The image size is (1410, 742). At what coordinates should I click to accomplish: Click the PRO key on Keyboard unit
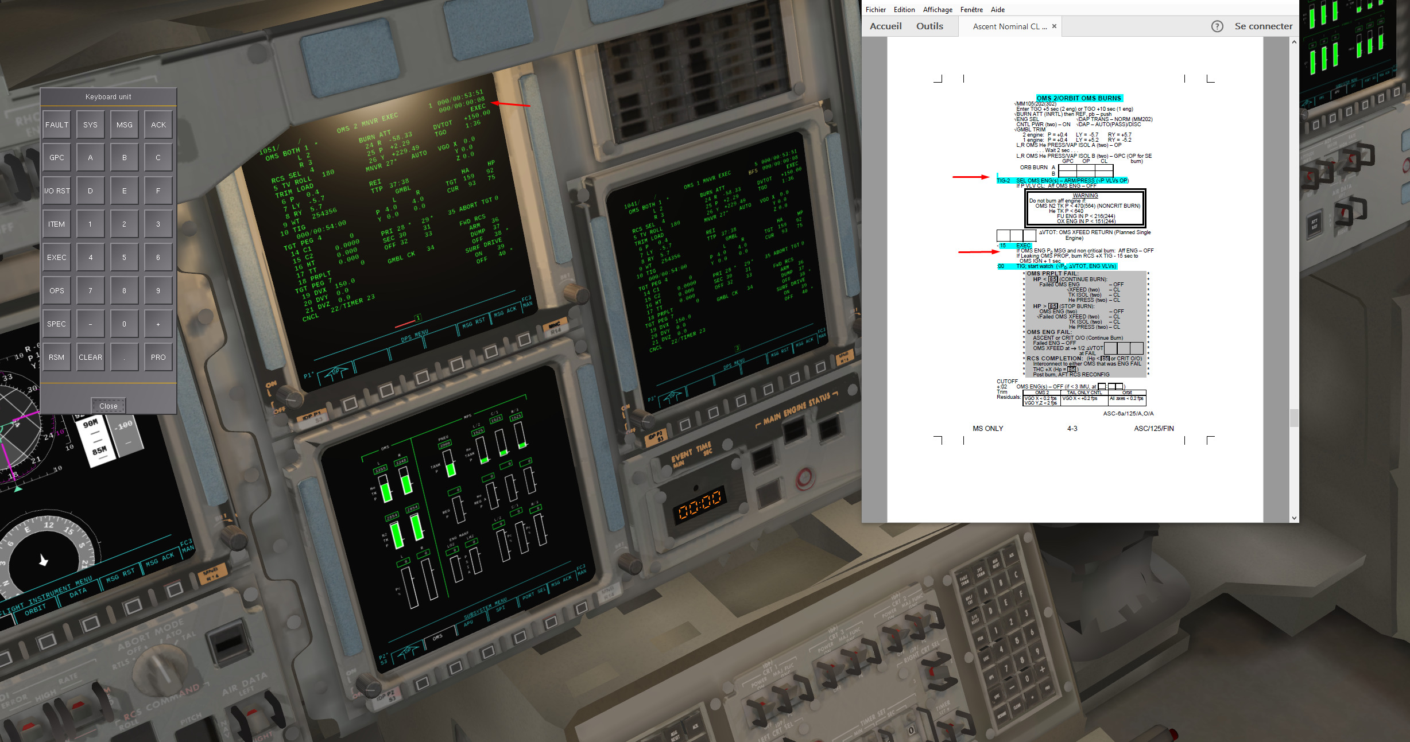(158, 357)
